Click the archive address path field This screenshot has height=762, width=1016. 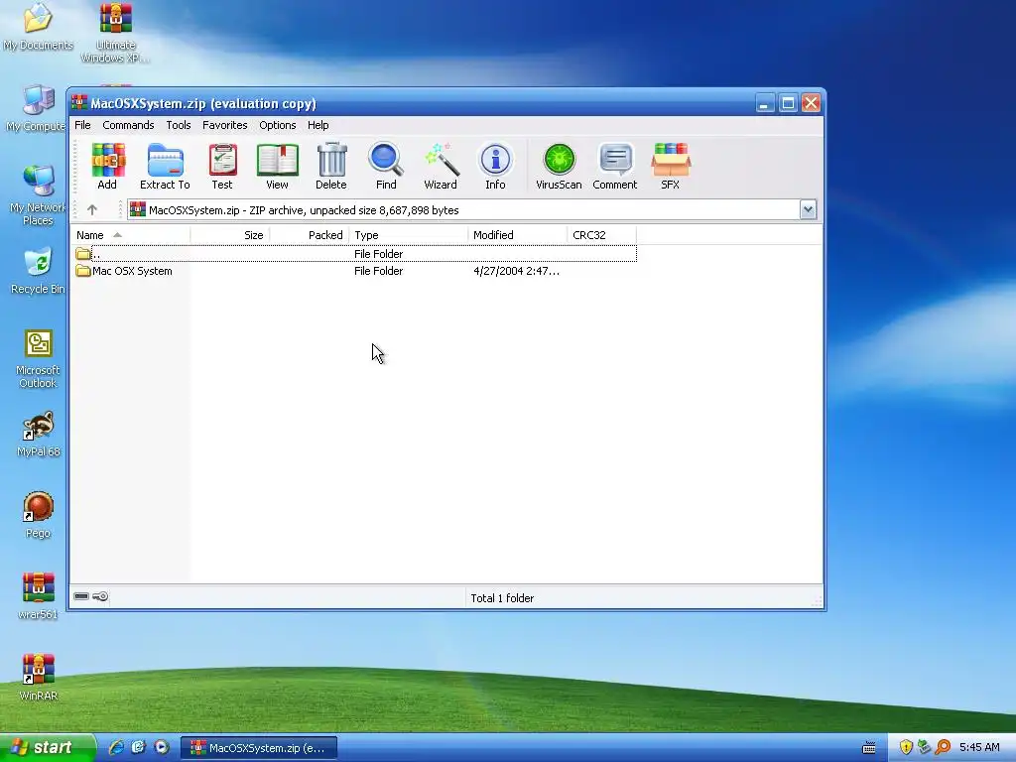(x=463, y=210)
